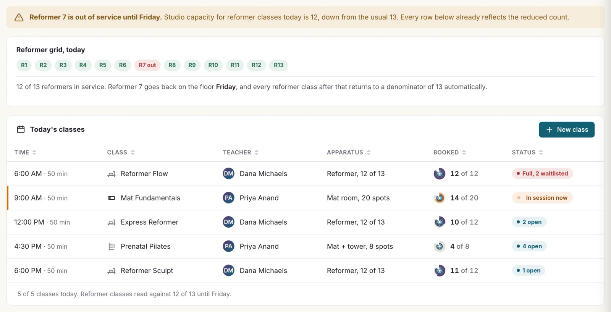The image size is (611, 312).
Task: Click the booking ring for 11 of 12
Action: [440, 271]
